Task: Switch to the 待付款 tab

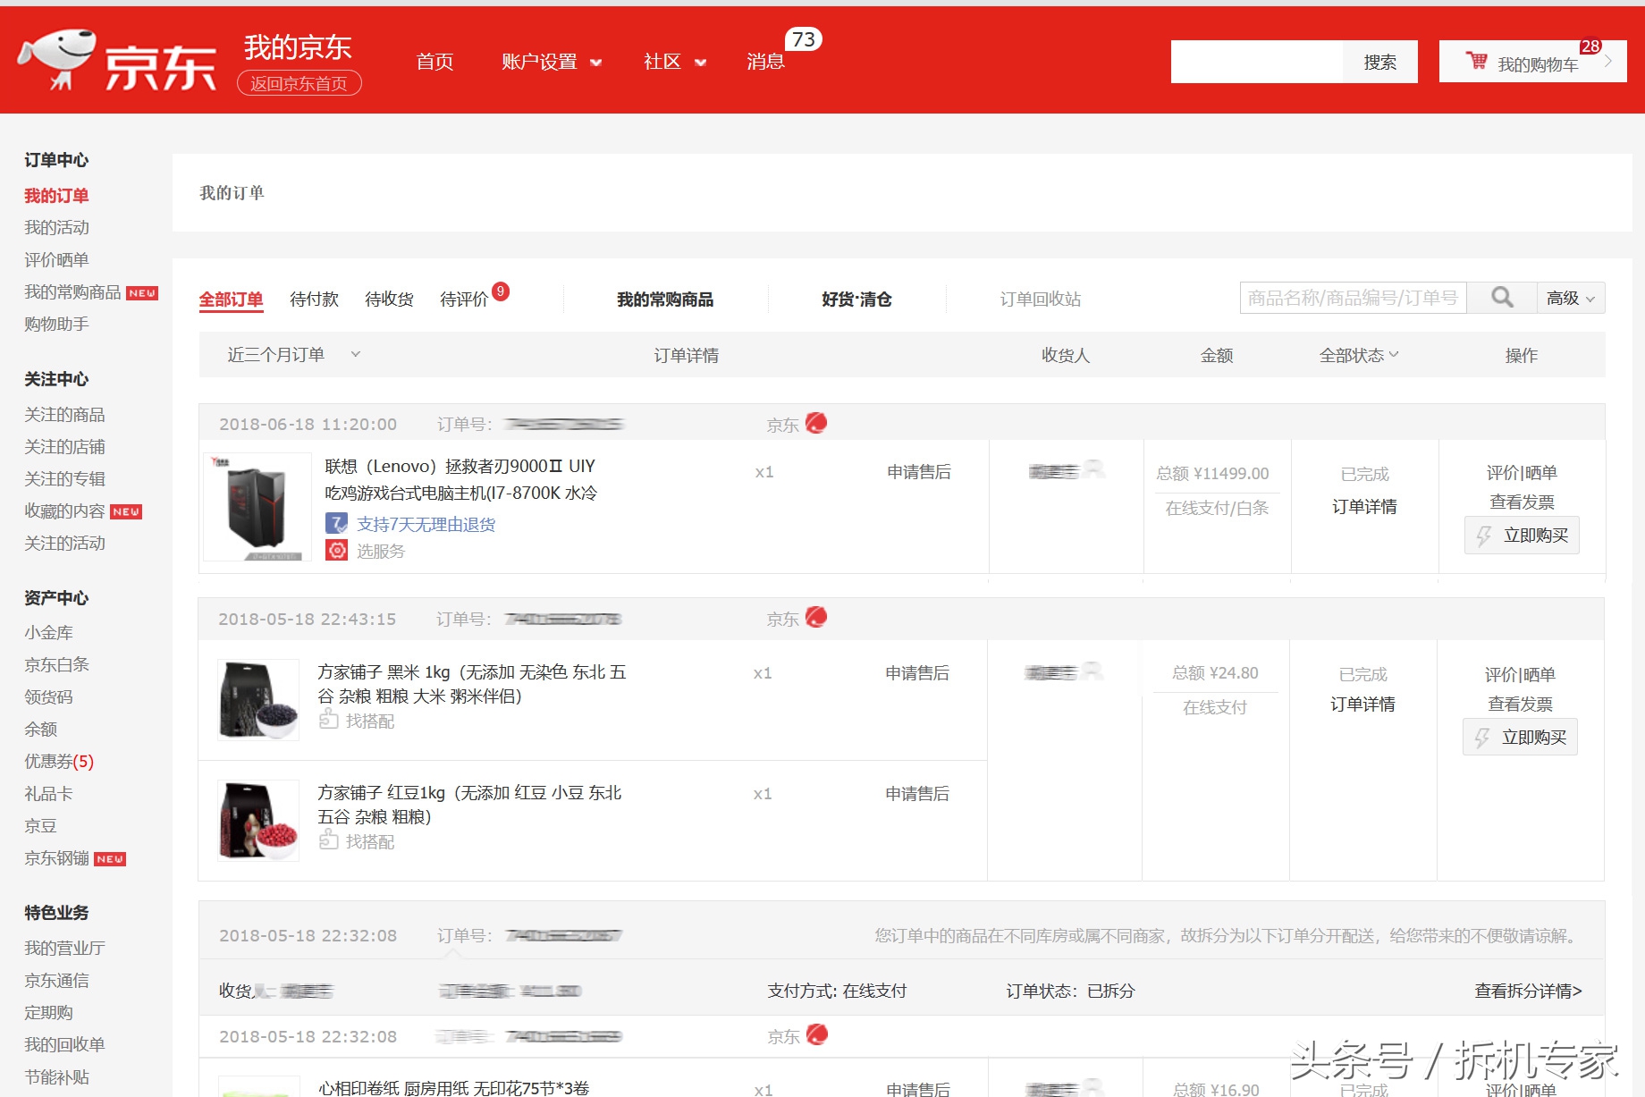Action: click(313, 299)
